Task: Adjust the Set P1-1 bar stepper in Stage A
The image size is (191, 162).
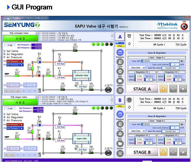Action: click(145, 79)
